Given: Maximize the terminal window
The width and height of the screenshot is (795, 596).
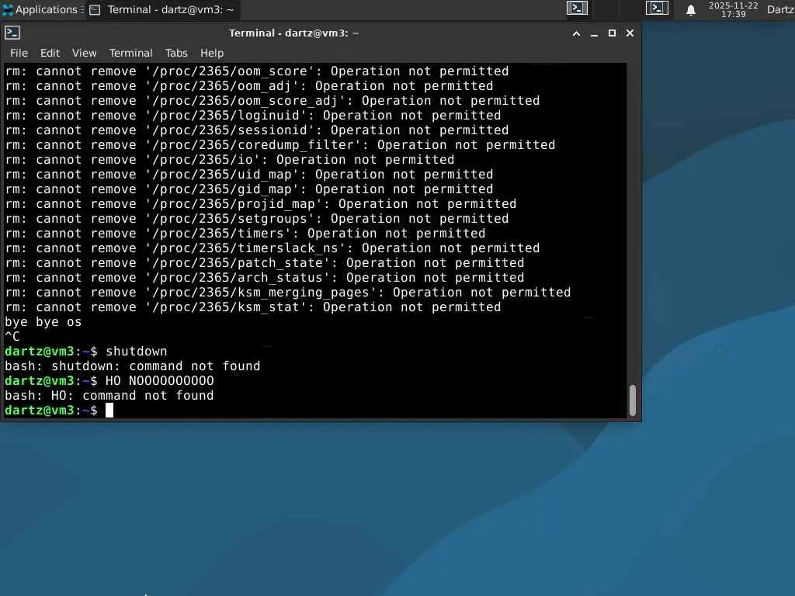Looking at the screenshot, I should tap(612, 33).
